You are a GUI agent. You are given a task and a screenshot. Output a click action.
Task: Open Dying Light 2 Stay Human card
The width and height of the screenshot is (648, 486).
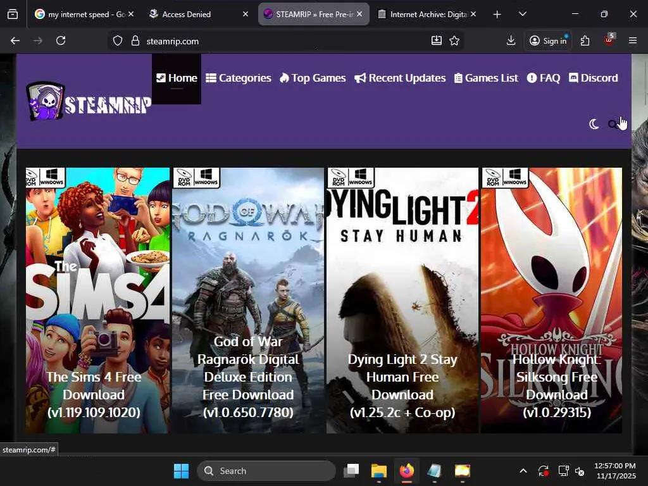click(x=402, y=301)
